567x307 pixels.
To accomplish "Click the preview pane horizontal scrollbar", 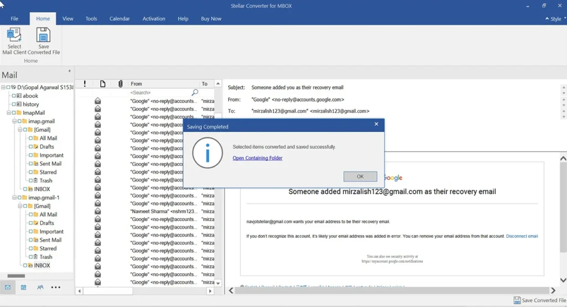I will point(392,290).
